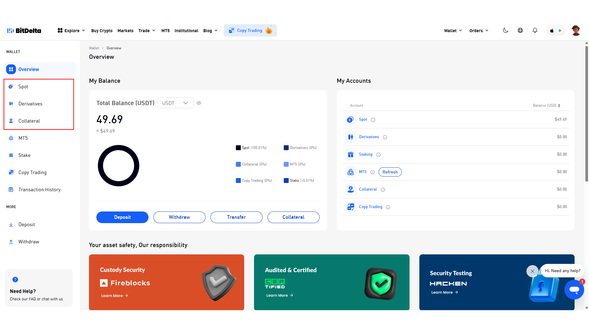The height and width of the screenshot is (331, 589).
Task: Open Derivatives account link in My Accounts
Action: coord(369,137)
